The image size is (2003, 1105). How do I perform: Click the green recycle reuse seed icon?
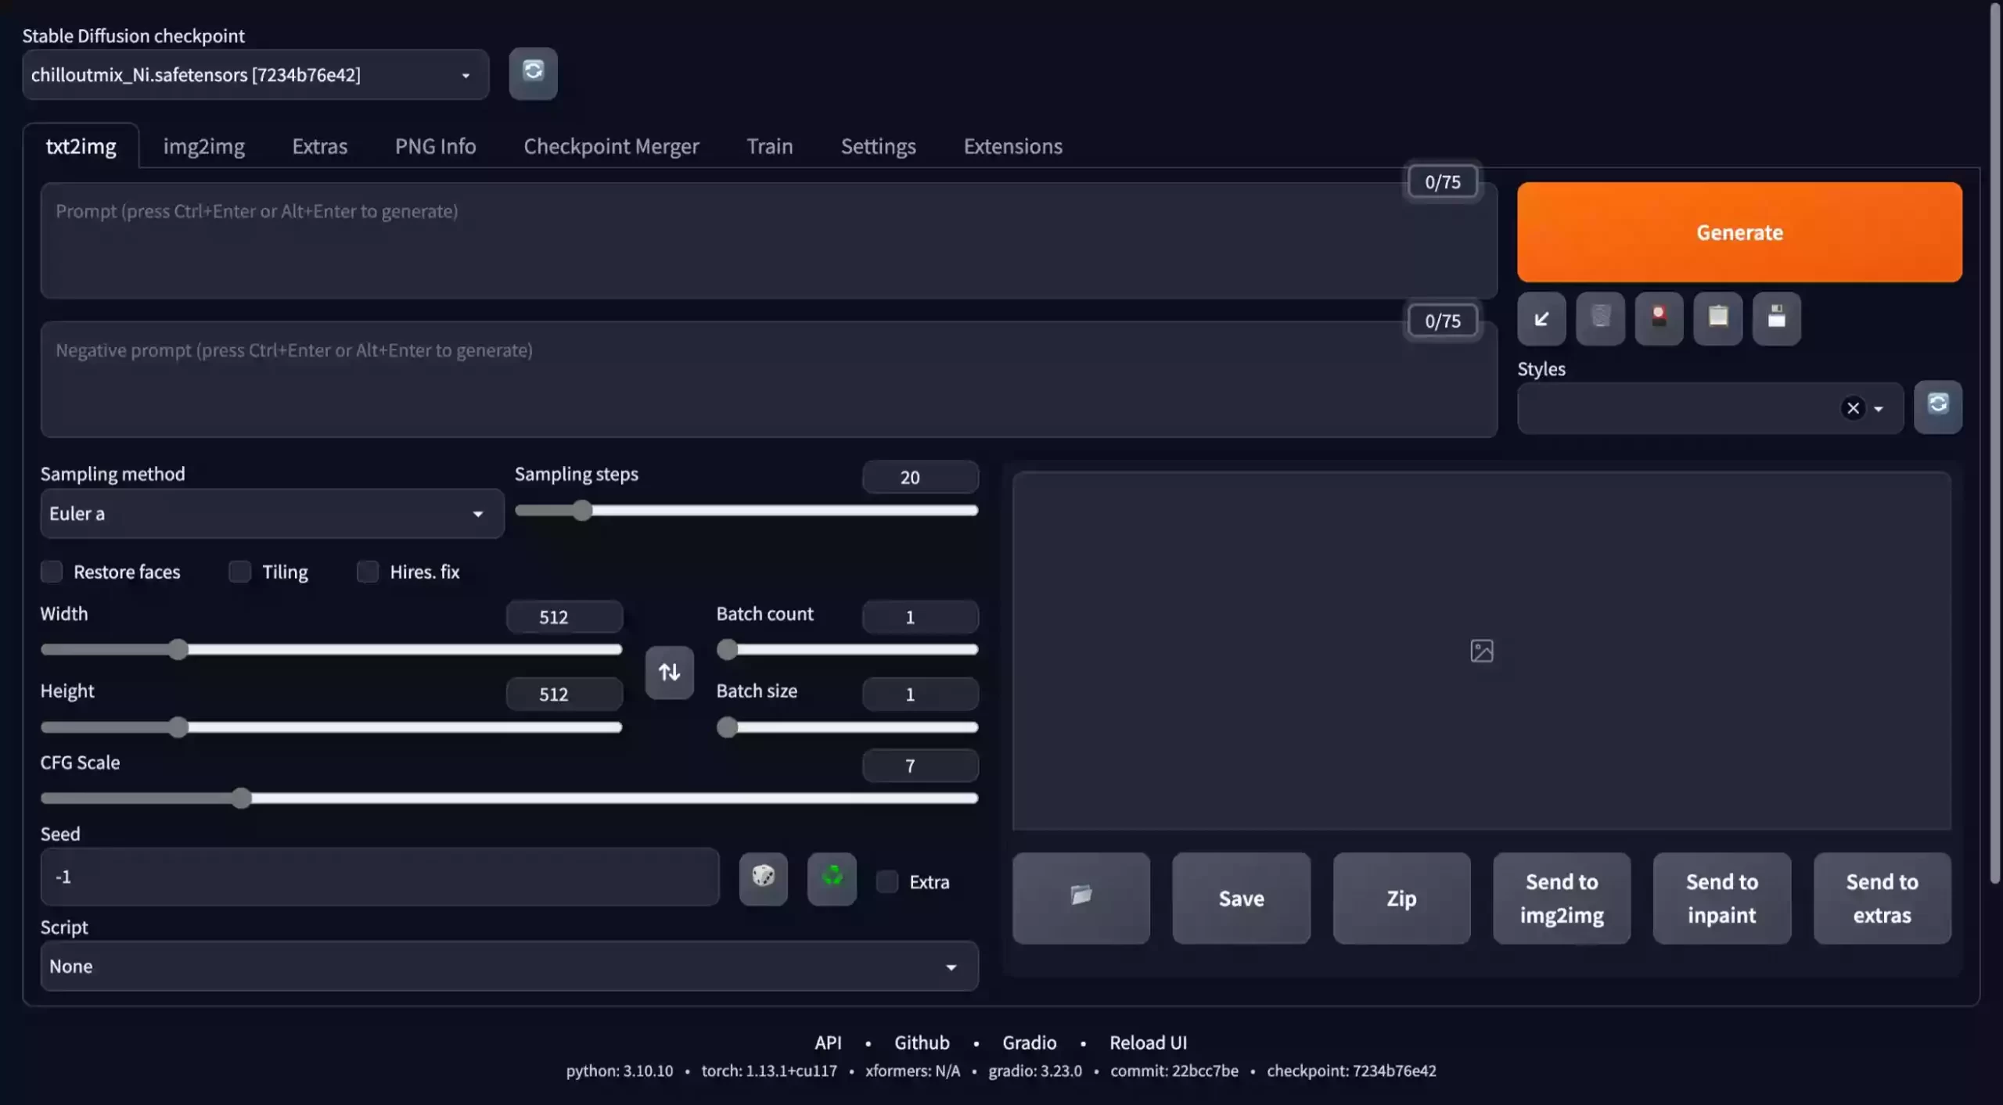(832, 877)
